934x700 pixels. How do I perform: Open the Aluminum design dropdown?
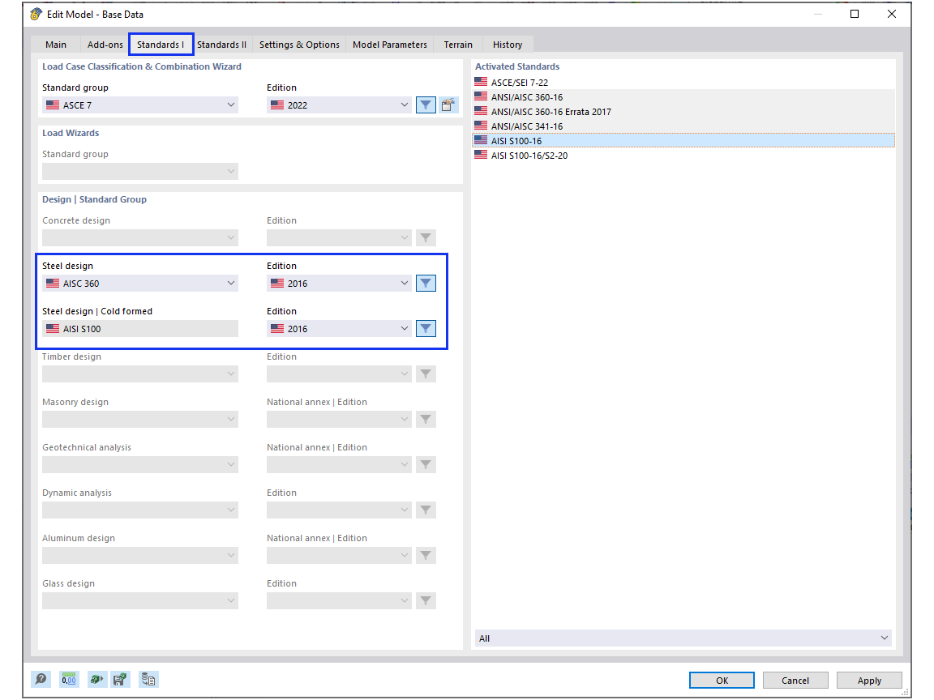coord(140,555)
